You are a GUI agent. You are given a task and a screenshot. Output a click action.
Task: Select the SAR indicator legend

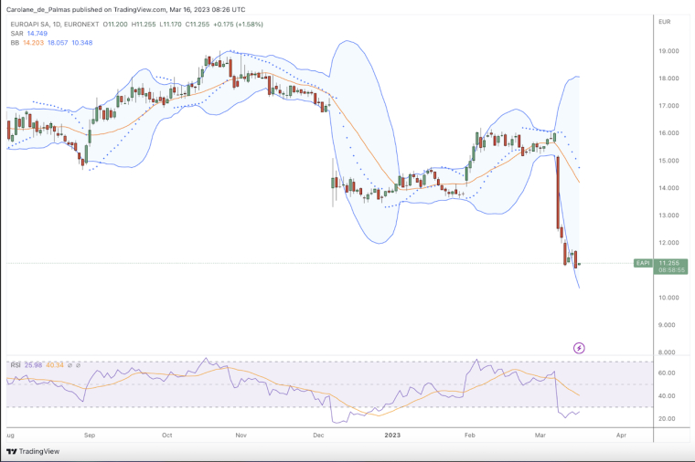(x=16, y=33)
